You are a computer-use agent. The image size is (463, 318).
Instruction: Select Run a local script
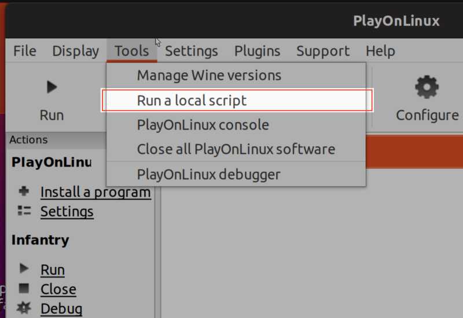tap(237, 100)
